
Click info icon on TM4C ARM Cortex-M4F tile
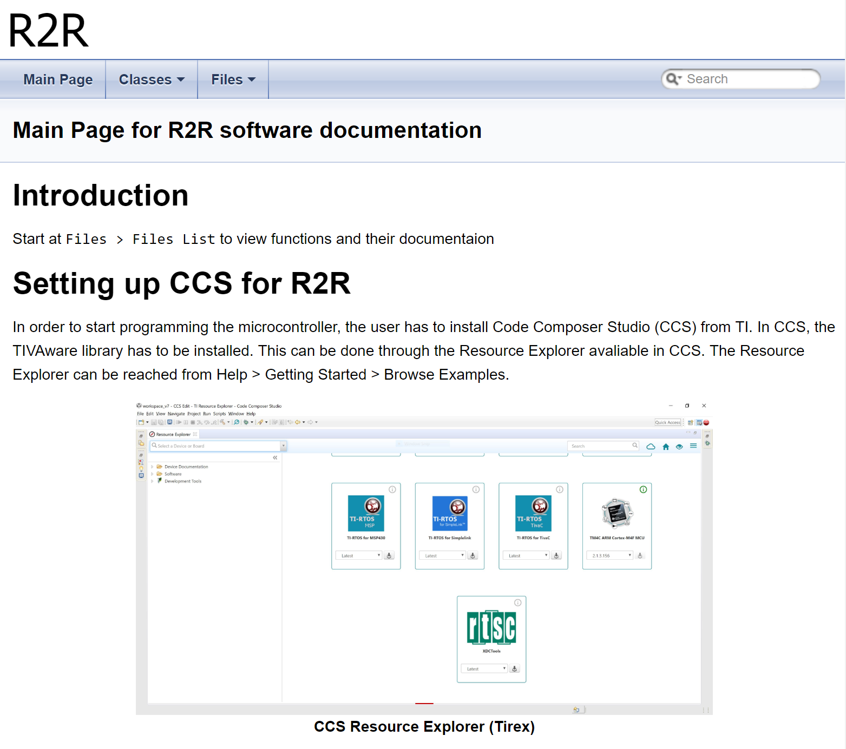pos(643,489)
